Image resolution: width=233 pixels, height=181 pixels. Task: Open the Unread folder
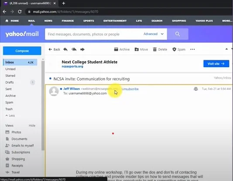(x=10, y=69)
